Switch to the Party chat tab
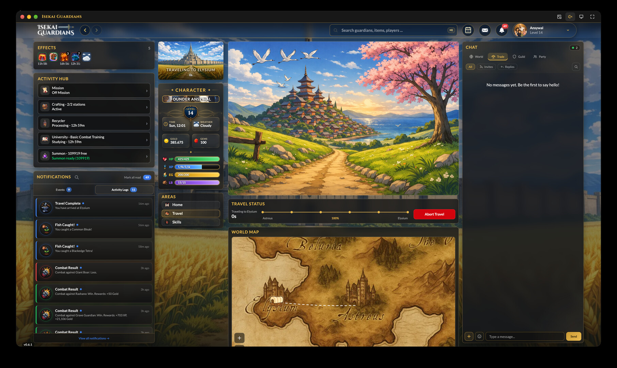Screen dimensions: 617x368 coord(540,57)
